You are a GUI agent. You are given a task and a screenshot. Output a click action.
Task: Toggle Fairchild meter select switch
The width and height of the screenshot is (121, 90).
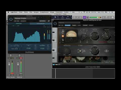pos(63,32)
